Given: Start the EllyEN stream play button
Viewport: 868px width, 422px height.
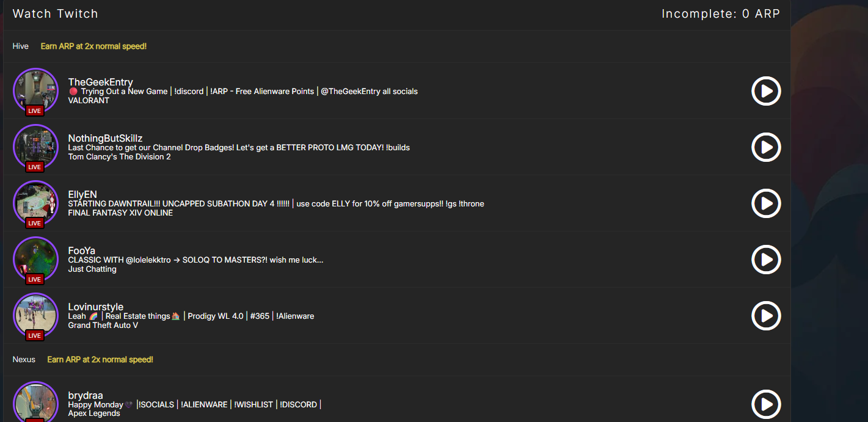Looking at the screenshot, I should tap(766, 203).
